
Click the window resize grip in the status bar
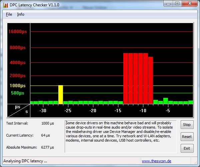(x=195, y=162)
